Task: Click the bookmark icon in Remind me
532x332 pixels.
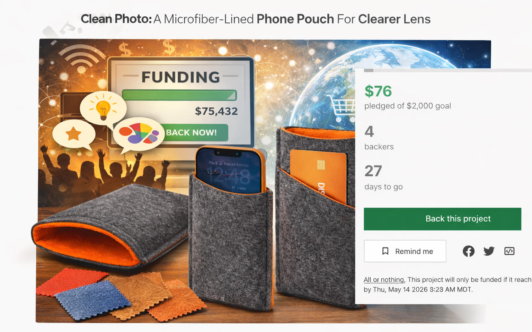Action: click(385, 251)
